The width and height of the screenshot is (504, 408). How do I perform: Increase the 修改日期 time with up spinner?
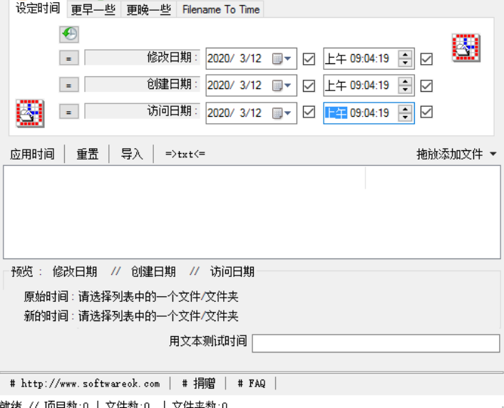coord(405,55)
